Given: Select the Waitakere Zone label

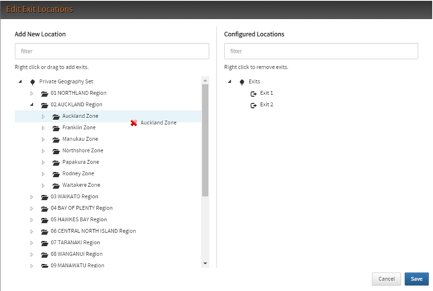Looking at the screenshot, I should pyautogui.click(x=81, y=185).
